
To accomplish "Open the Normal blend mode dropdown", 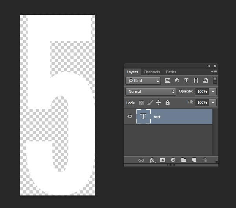I will (x=151, y=92).
